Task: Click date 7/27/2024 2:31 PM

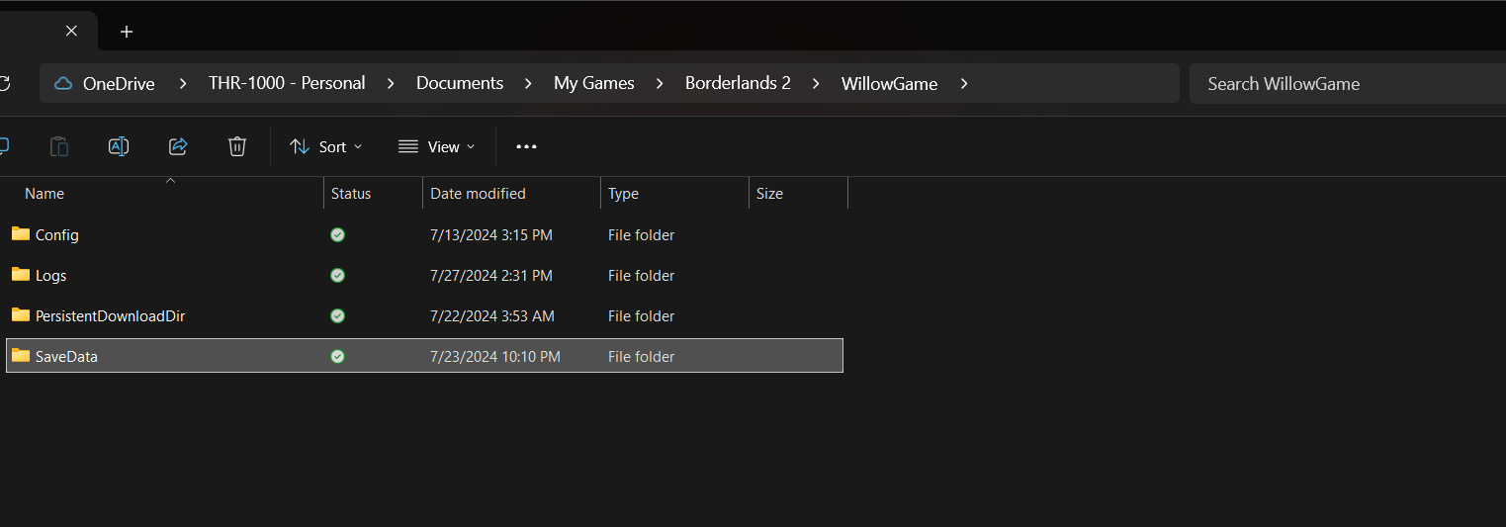Action: pyautogui.click(x=491, y=276)
